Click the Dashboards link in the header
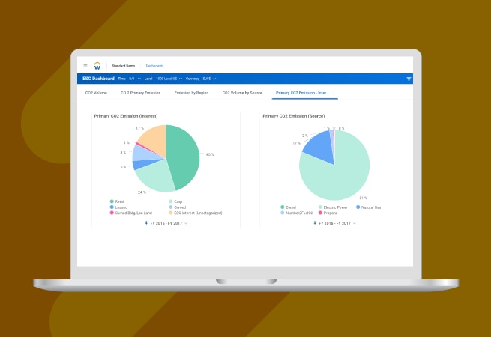Viewport: 491px width, 337px height. pos(154,66)
